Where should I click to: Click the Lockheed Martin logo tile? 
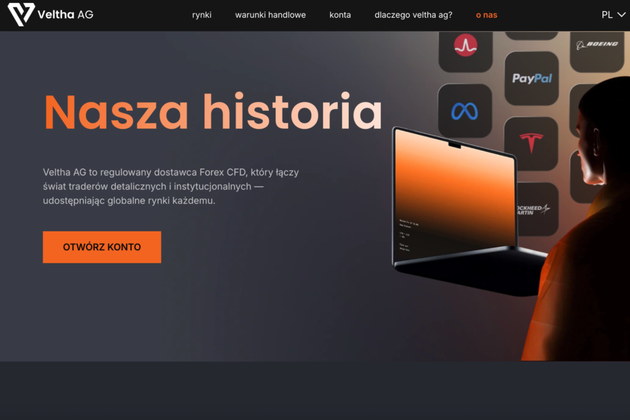536,209
